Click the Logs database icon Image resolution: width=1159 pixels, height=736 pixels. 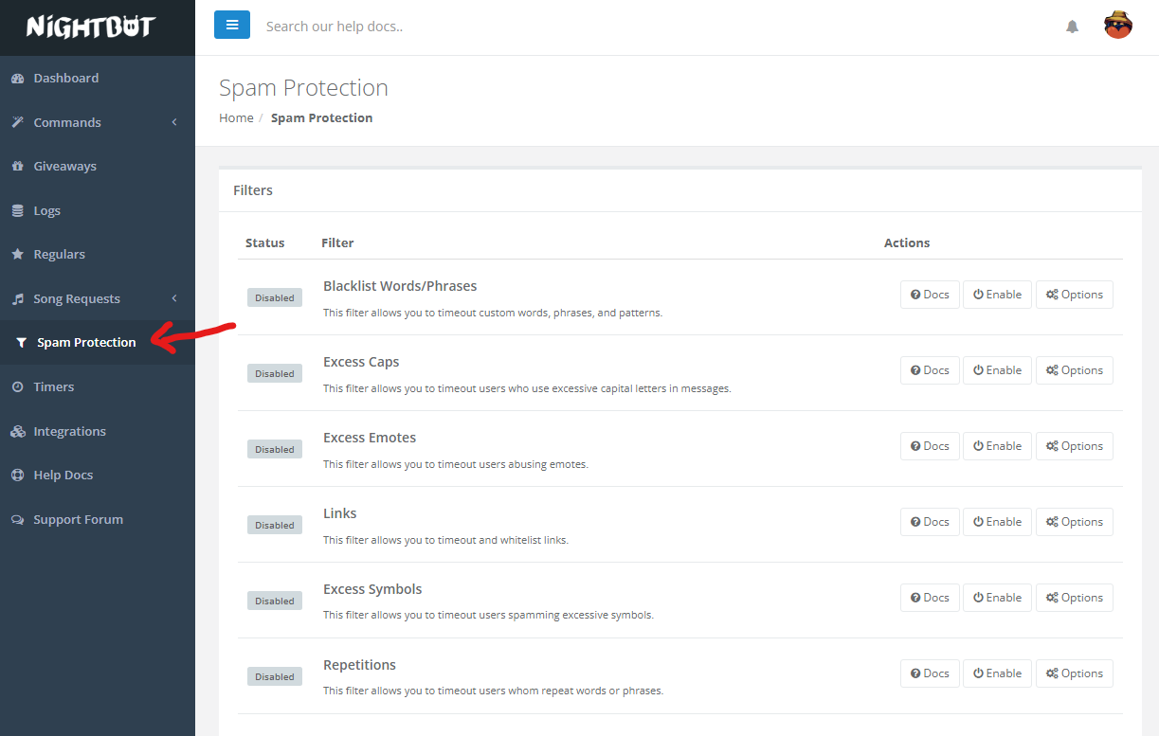click(x=17, y=211)
